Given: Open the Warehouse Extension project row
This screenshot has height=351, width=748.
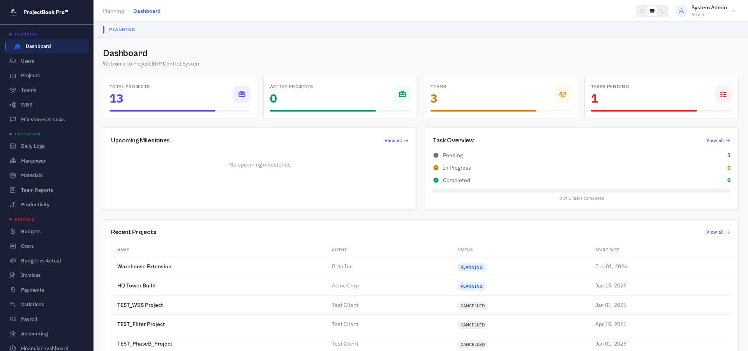Looking at the screenshot, I should 421,266.
